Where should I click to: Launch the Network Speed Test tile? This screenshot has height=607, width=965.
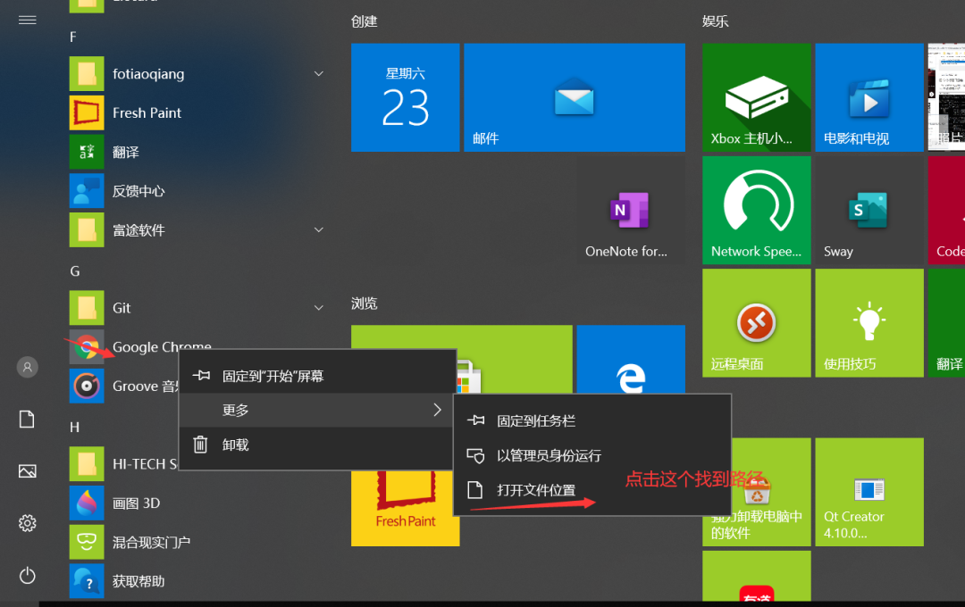pos(756,210)
